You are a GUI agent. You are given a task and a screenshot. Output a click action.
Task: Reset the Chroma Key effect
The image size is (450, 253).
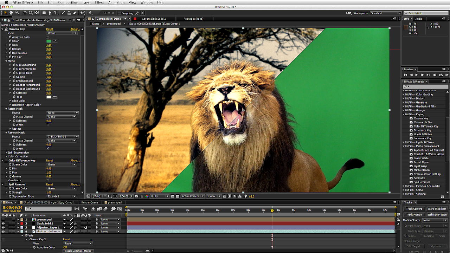point(50,29)
